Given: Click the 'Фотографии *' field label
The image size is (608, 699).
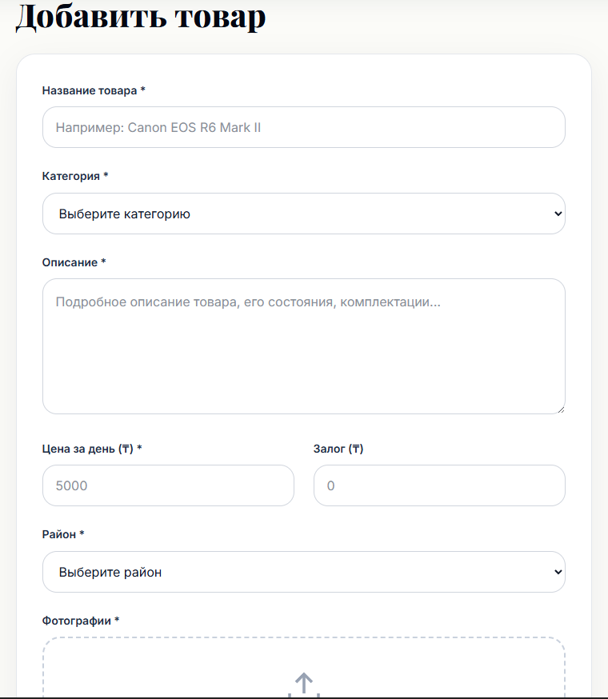Looking at the screenshot, I should 81,621.
